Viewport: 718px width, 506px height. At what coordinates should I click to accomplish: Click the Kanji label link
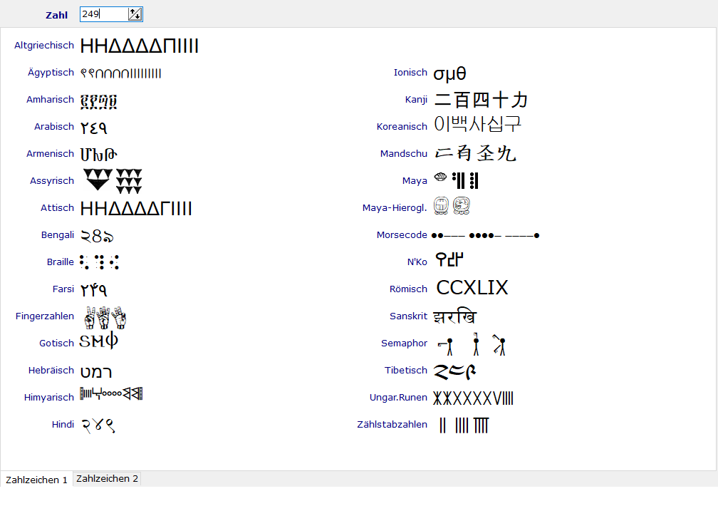pyautogui.click(x=416, y=100)
